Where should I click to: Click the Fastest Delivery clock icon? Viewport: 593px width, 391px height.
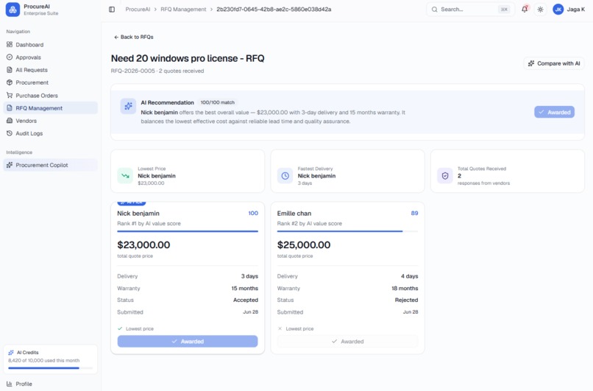tap(285, 176)
